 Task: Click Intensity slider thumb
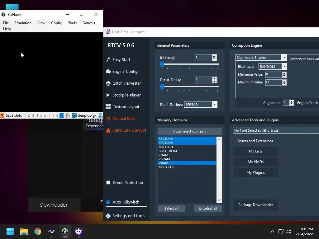pyautogui.click(x=162, y=64)
